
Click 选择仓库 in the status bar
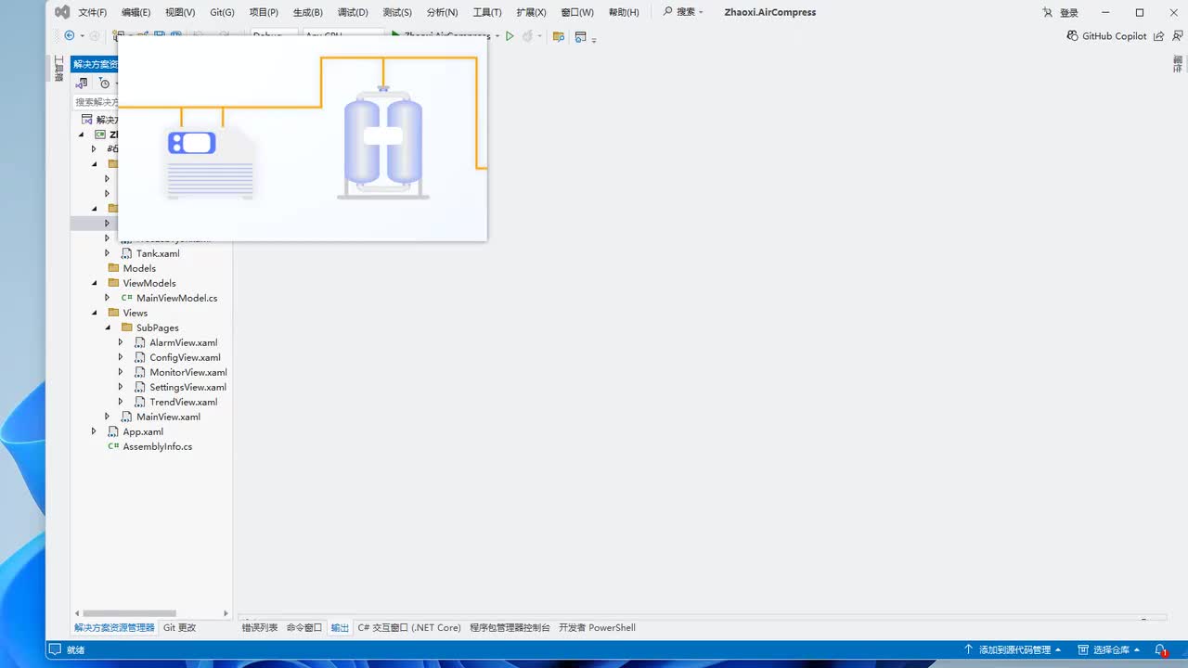(1109, 650)
